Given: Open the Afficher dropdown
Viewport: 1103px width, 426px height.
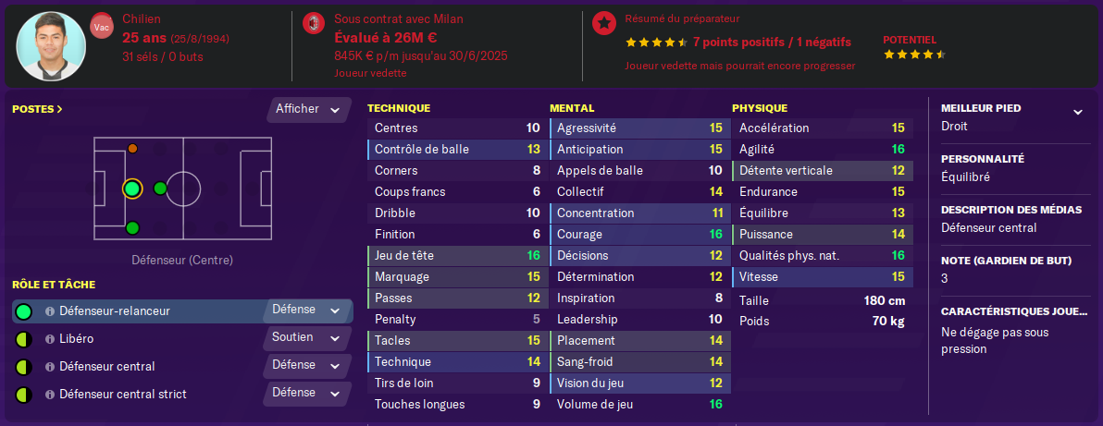Looking at the screenshot, I should [309, 109].
